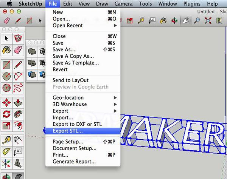Screen dimensions: 227x179
Task: Select Send to LayOut
Action: [83, 80]
